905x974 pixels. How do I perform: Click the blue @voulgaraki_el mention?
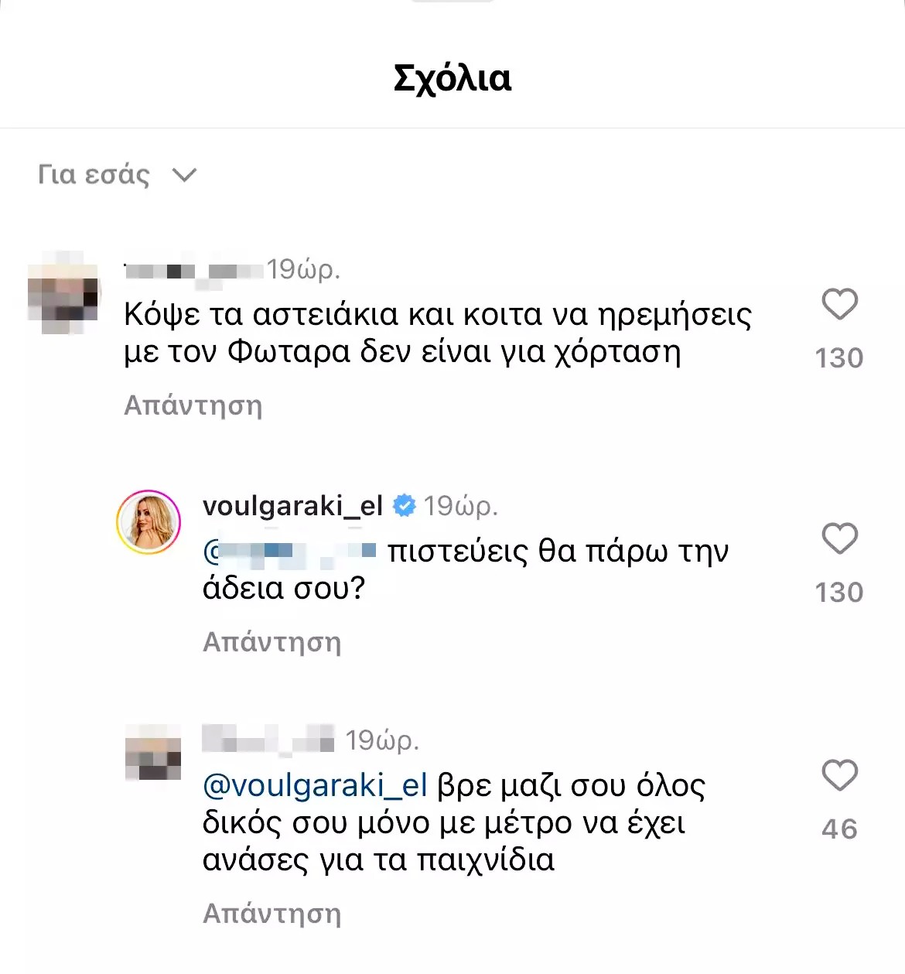click(315, 786)
